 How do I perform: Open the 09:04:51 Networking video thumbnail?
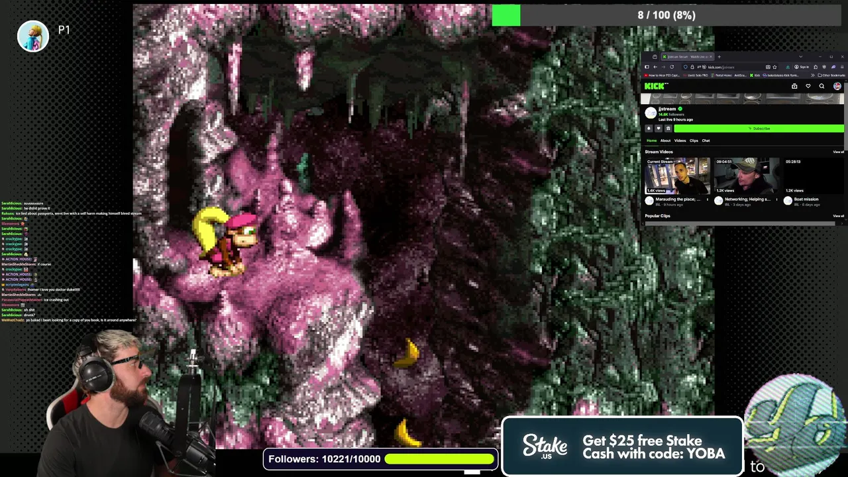(747, 176)
